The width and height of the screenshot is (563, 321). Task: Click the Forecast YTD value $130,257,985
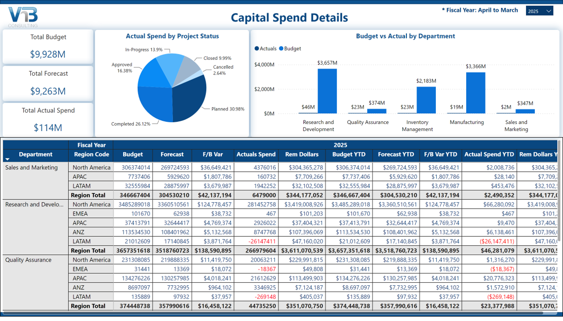(x=400, y=278)
